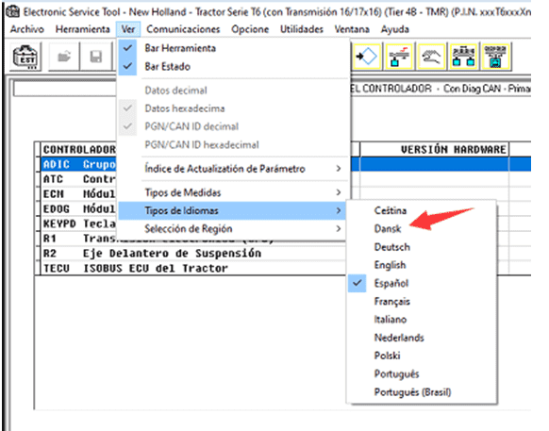Expand Selección de Región submenu

(233, 228)
